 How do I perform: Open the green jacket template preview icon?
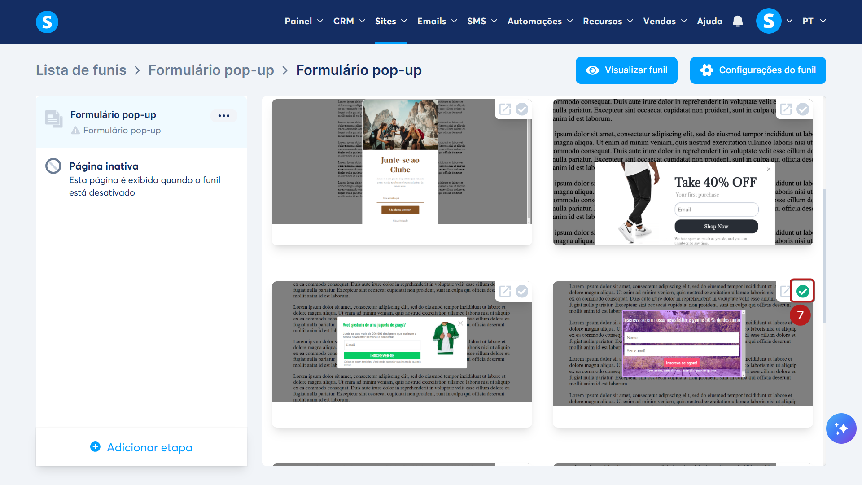click(505, 291)
